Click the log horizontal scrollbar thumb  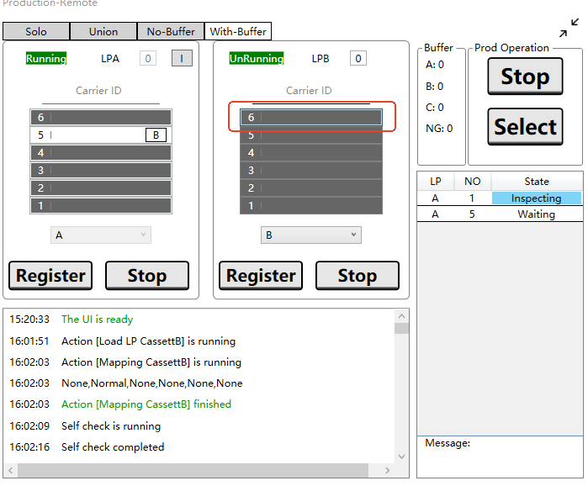193,470
